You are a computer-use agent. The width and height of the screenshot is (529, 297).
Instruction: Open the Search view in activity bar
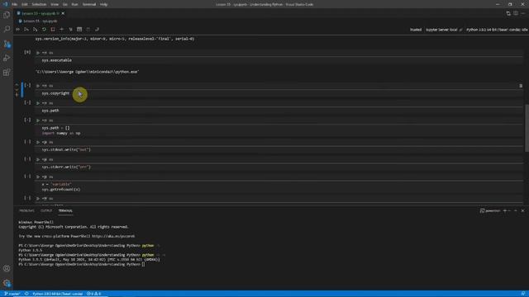coord(7,30)
